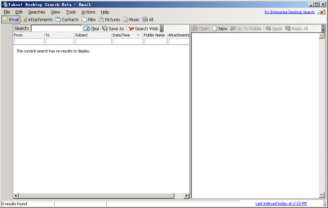328x208 pixels.
Task: Open the Searches menu
Action: click(36, 12)
